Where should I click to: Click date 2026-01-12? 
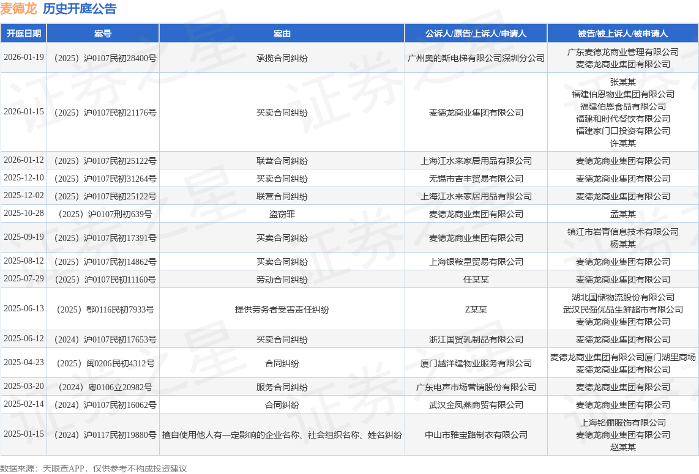tap(24, 160)
